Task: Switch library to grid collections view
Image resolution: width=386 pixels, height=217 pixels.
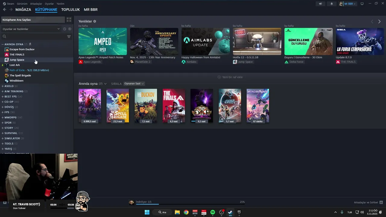Action: coord(69,20)
